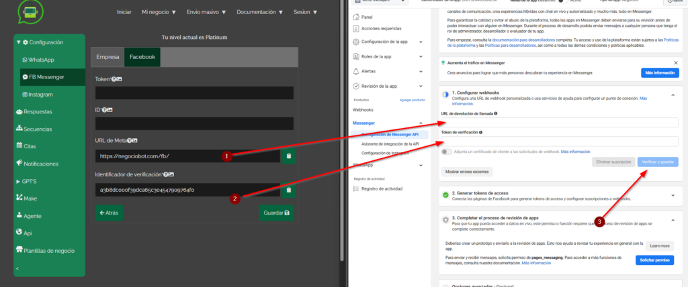Expand Roles de la app
The height and width of the screenshot is (287, 688).
coord(421,56)
